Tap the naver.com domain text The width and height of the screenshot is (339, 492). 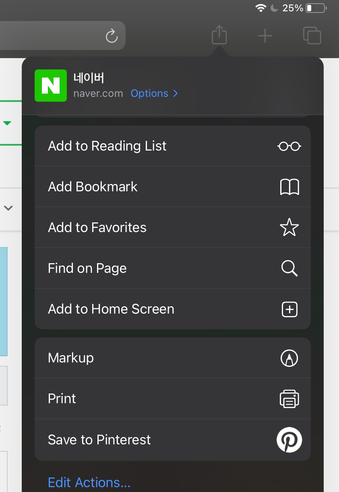[x=98, y=93]
